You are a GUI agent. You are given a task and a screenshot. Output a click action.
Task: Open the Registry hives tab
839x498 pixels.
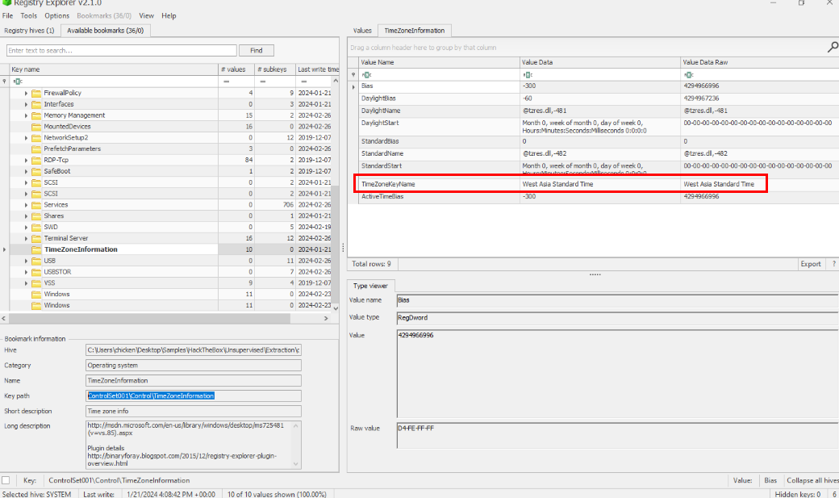point(29,31)
